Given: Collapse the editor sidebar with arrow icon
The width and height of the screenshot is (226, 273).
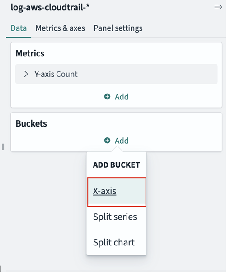Looking at the screenshot, I should (x=218, y=7).
